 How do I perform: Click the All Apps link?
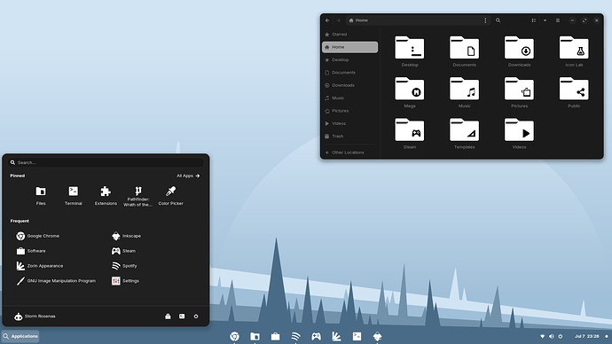click(x=188, y=176)
